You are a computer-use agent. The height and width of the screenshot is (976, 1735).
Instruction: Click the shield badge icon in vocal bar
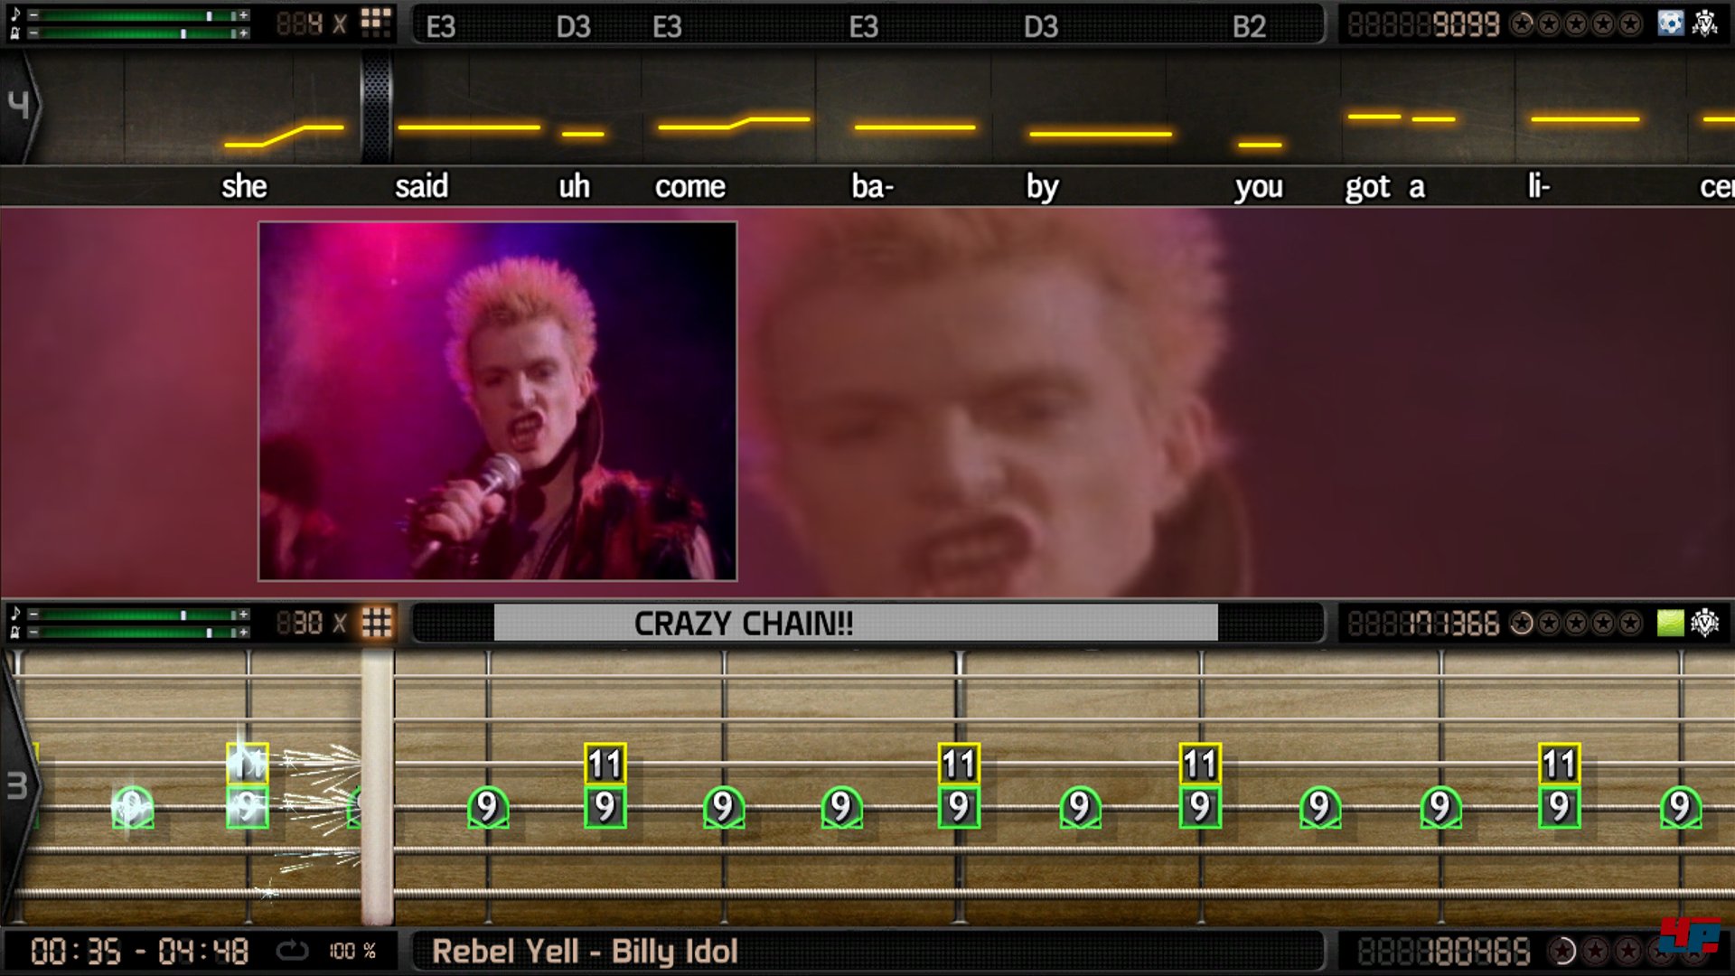[x=1705, y=23]
